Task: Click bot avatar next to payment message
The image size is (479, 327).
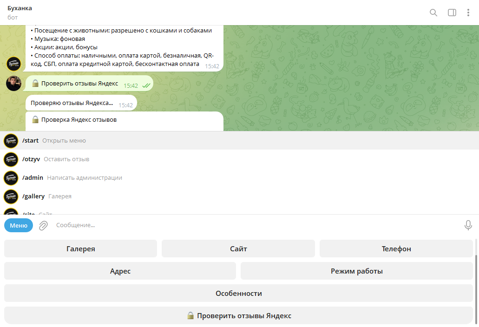Action: 14,64
